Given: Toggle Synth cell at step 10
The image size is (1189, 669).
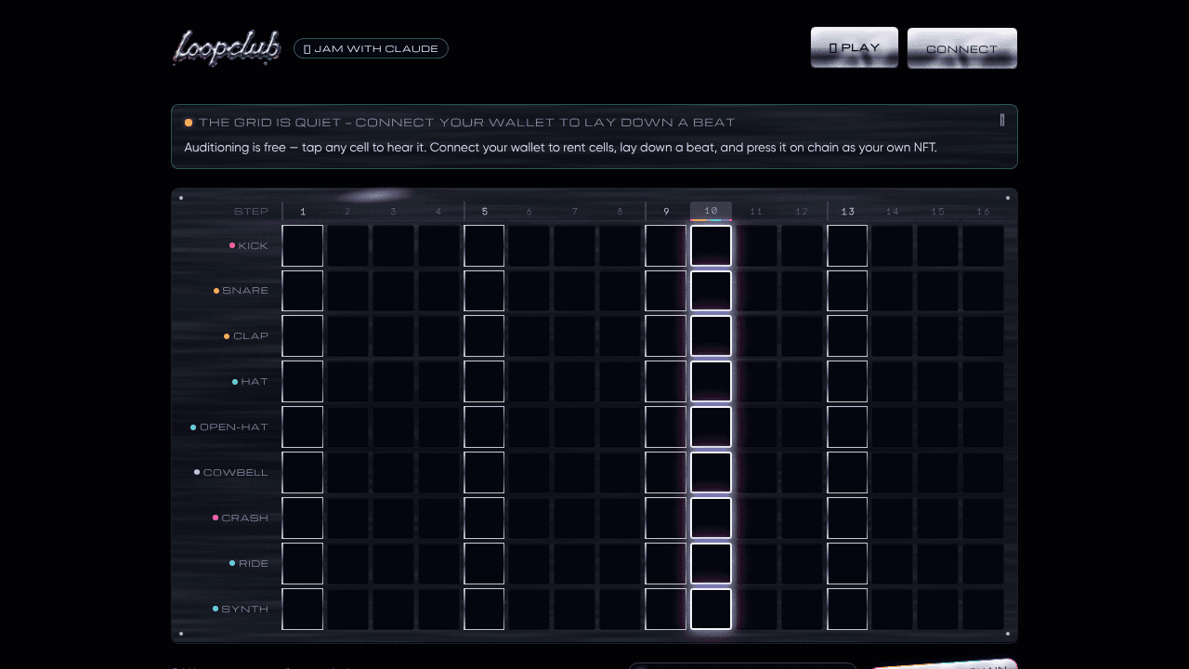Looking at the screenshot, I should (711, 610).
